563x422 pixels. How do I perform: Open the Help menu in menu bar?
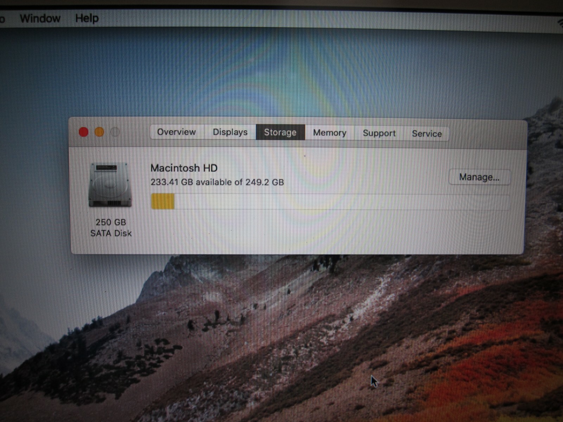(87, 18)
